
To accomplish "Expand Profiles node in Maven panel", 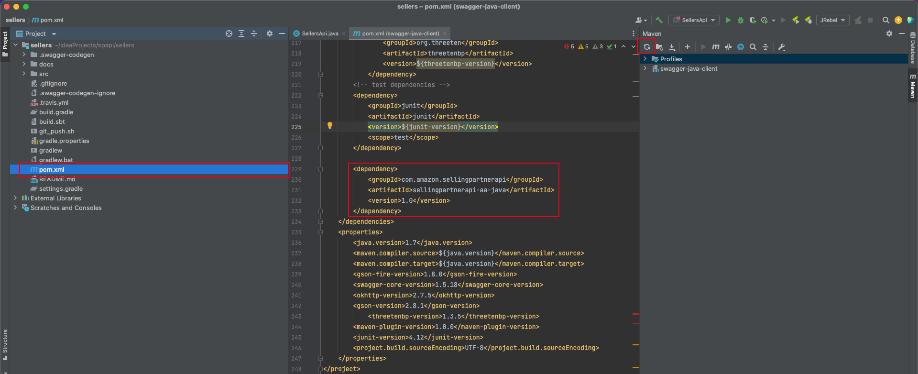I will coord(645,59).
